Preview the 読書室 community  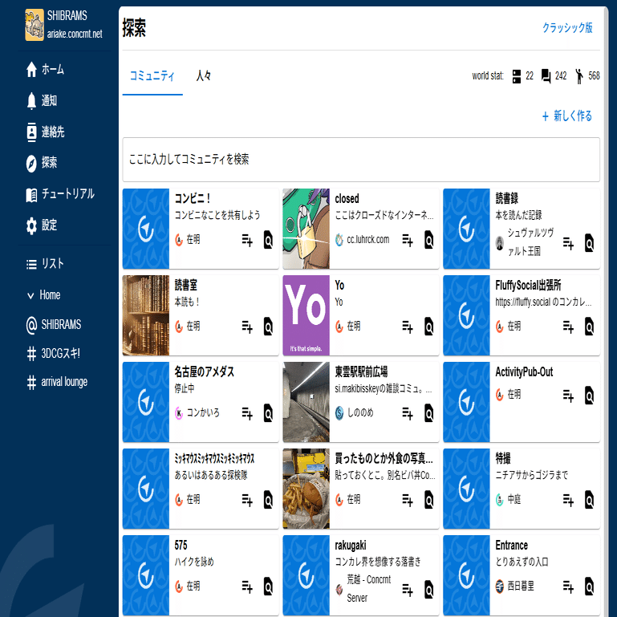[x=268, y=327]
